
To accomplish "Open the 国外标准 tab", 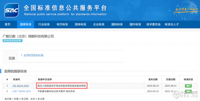I will (x=135, y=24).
